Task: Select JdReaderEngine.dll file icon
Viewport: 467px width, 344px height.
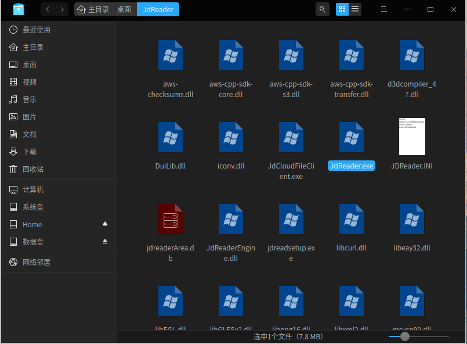Action: (x=231, y=219)
